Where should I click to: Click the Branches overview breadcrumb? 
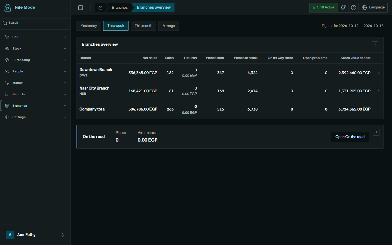pyautogui.click(x=154, y=8)
